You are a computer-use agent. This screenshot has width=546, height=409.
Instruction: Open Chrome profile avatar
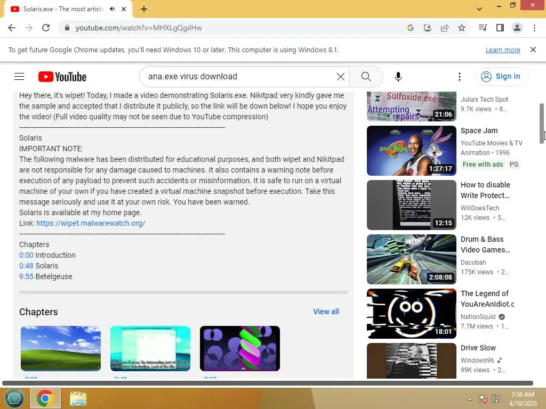click(x=517, y=28)
